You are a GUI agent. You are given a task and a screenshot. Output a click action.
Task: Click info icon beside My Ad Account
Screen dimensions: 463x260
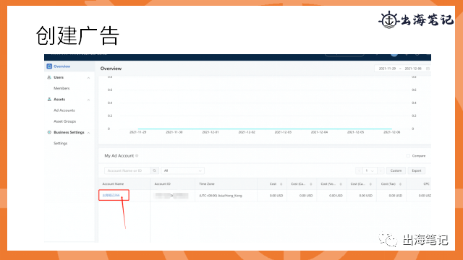(x=137, y=156)
